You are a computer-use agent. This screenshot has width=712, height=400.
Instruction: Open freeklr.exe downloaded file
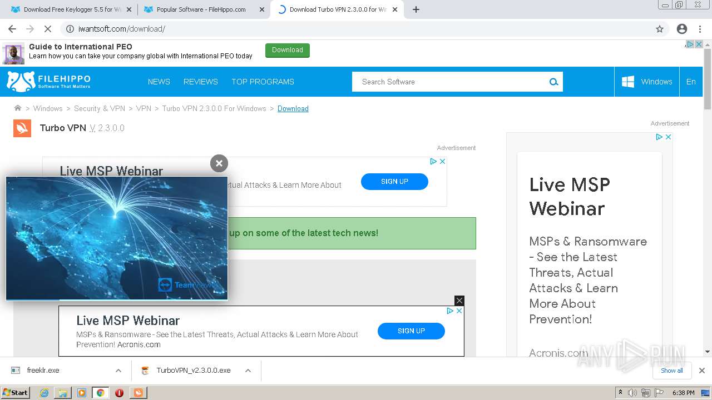tap(43, 371)
